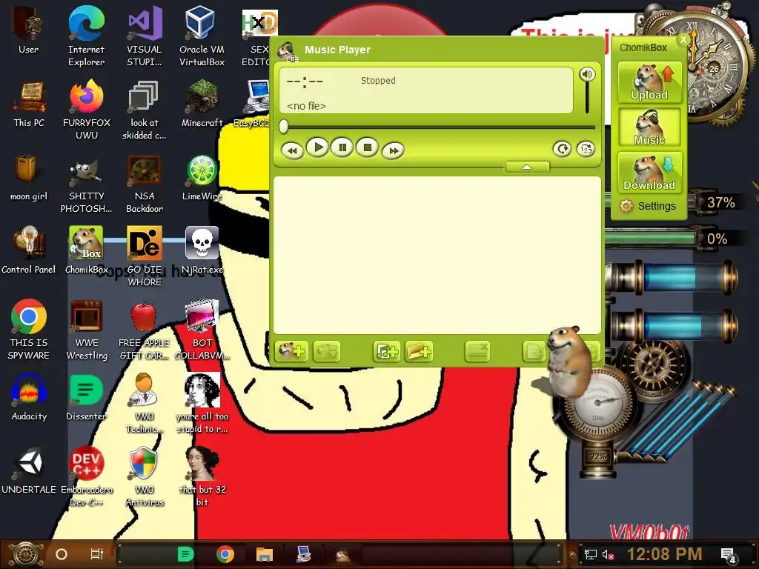Click the Play button in Music Player
759x569 pixels.
(x=318, y=147)
